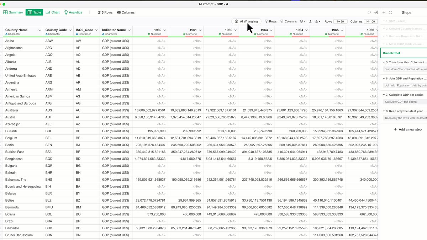The height and width of the screenshot is (240, 427).
Task: Open the 1964 column header dropdown
Action: pyautogui.click(x=306, y=30)
